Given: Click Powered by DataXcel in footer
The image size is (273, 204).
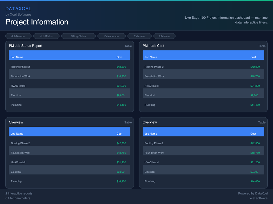Looking at the screenshot, I should [x=253, y=193].
